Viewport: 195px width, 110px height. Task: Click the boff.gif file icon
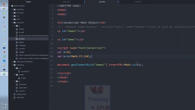pos(17,29)
